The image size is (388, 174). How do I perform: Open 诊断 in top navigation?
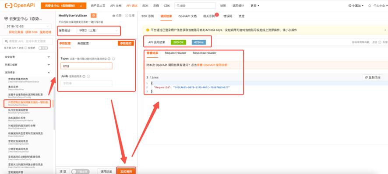(x=223, y=5)
